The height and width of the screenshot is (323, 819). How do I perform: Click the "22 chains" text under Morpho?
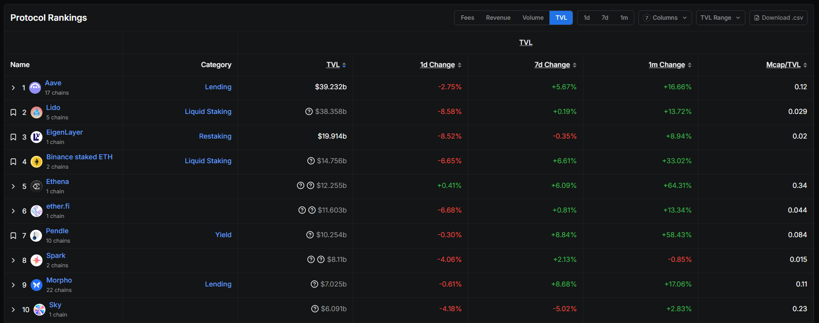point(59,290)
